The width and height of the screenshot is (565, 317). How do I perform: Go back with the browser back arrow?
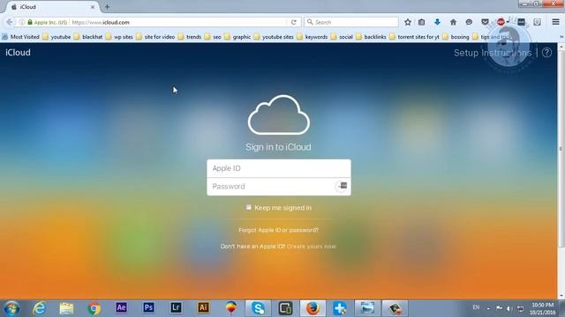(10, 22)
